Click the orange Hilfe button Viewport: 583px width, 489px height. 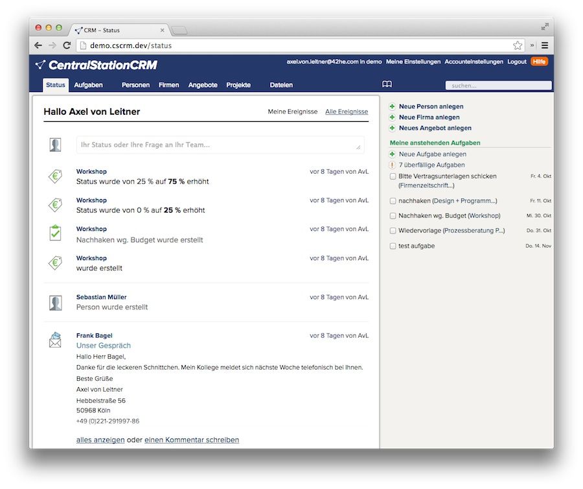tap(539, 62)
